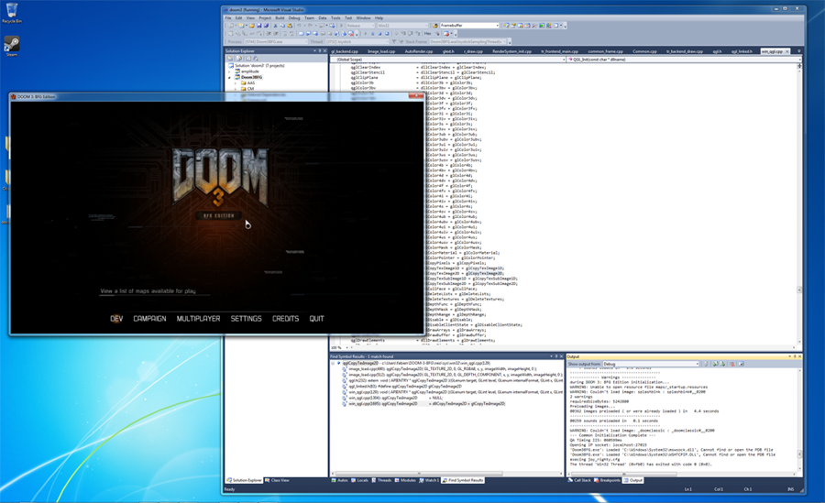The width and height of the screenshot is (825, 503).
Task: Click the Find Symbol Results horizontal scrollbar
Action: coord(445,474)
